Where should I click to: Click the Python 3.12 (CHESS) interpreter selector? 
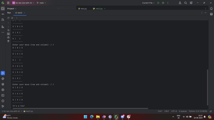[x=198, y=111]
